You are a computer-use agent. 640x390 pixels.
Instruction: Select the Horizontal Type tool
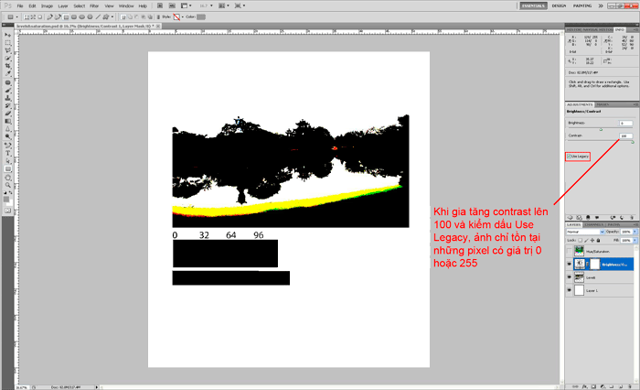tap(7, 152)
